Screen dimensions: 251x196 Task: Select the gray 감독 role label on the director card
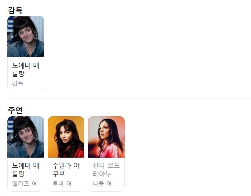click(x=18, y=83)
